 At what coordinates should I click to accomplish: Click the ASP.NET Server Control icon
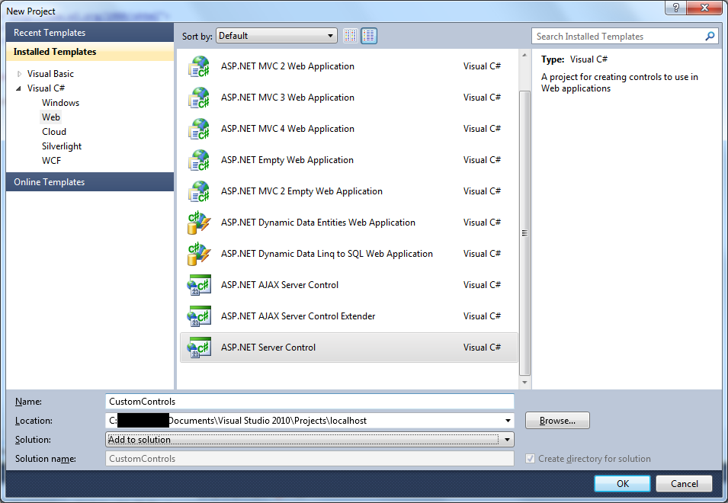pos(199,347)
